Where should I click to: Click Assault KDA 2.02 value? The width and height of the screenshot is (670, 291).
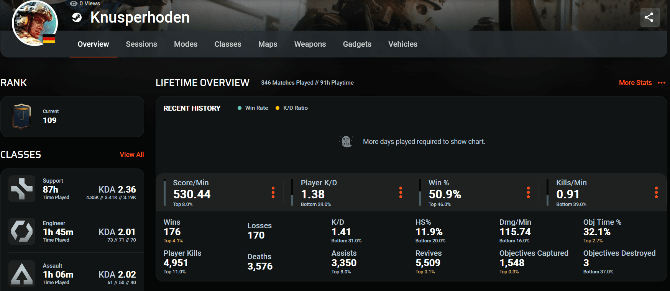tap(117, 275)
